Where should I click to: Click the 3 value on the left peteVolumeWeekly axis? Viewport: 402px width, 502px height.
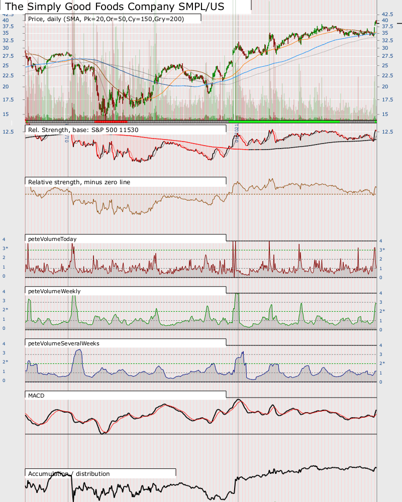click(4, 301)
